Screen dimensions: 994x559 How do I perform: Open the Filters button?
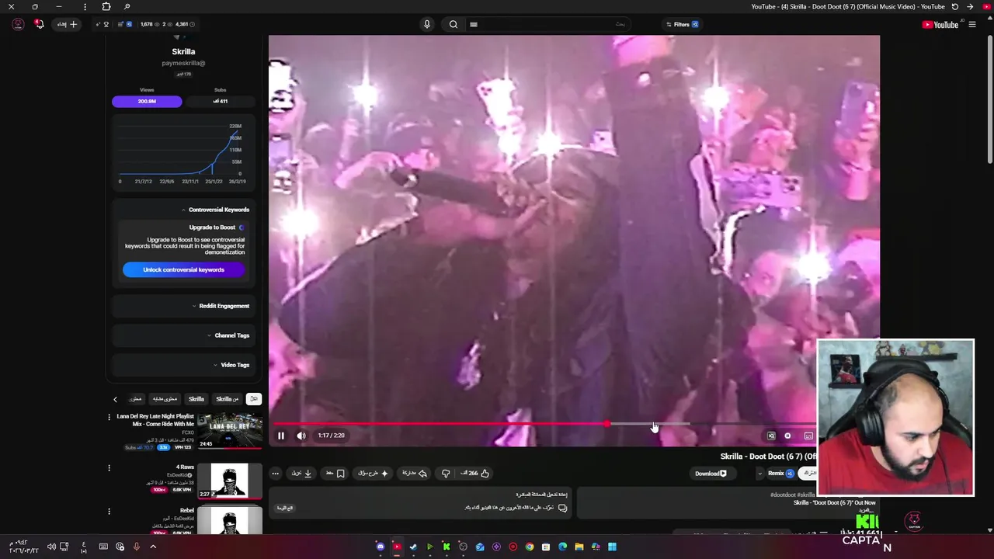[x=683, y=24]
